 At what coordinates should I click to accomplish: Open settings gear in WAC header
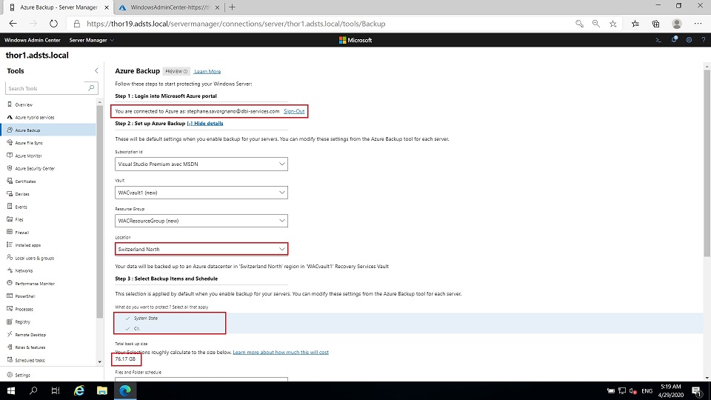[x=689, y=40]
